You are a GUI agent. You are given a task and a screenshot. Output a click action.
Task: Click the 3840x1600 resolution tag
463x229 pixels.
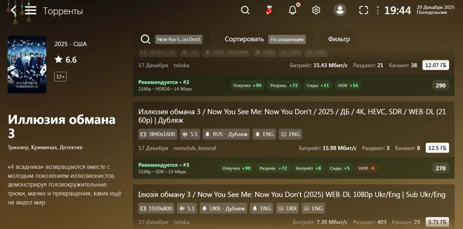click(158, 134)
